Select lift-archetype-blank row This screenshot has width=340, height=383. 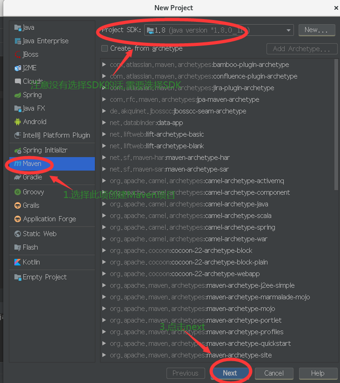click(217, 146)
